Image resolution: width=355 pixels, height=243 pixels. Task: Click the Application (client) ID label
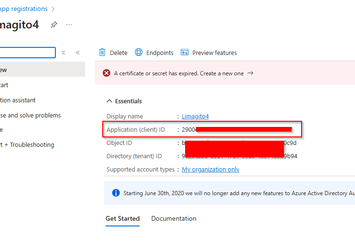136,129
